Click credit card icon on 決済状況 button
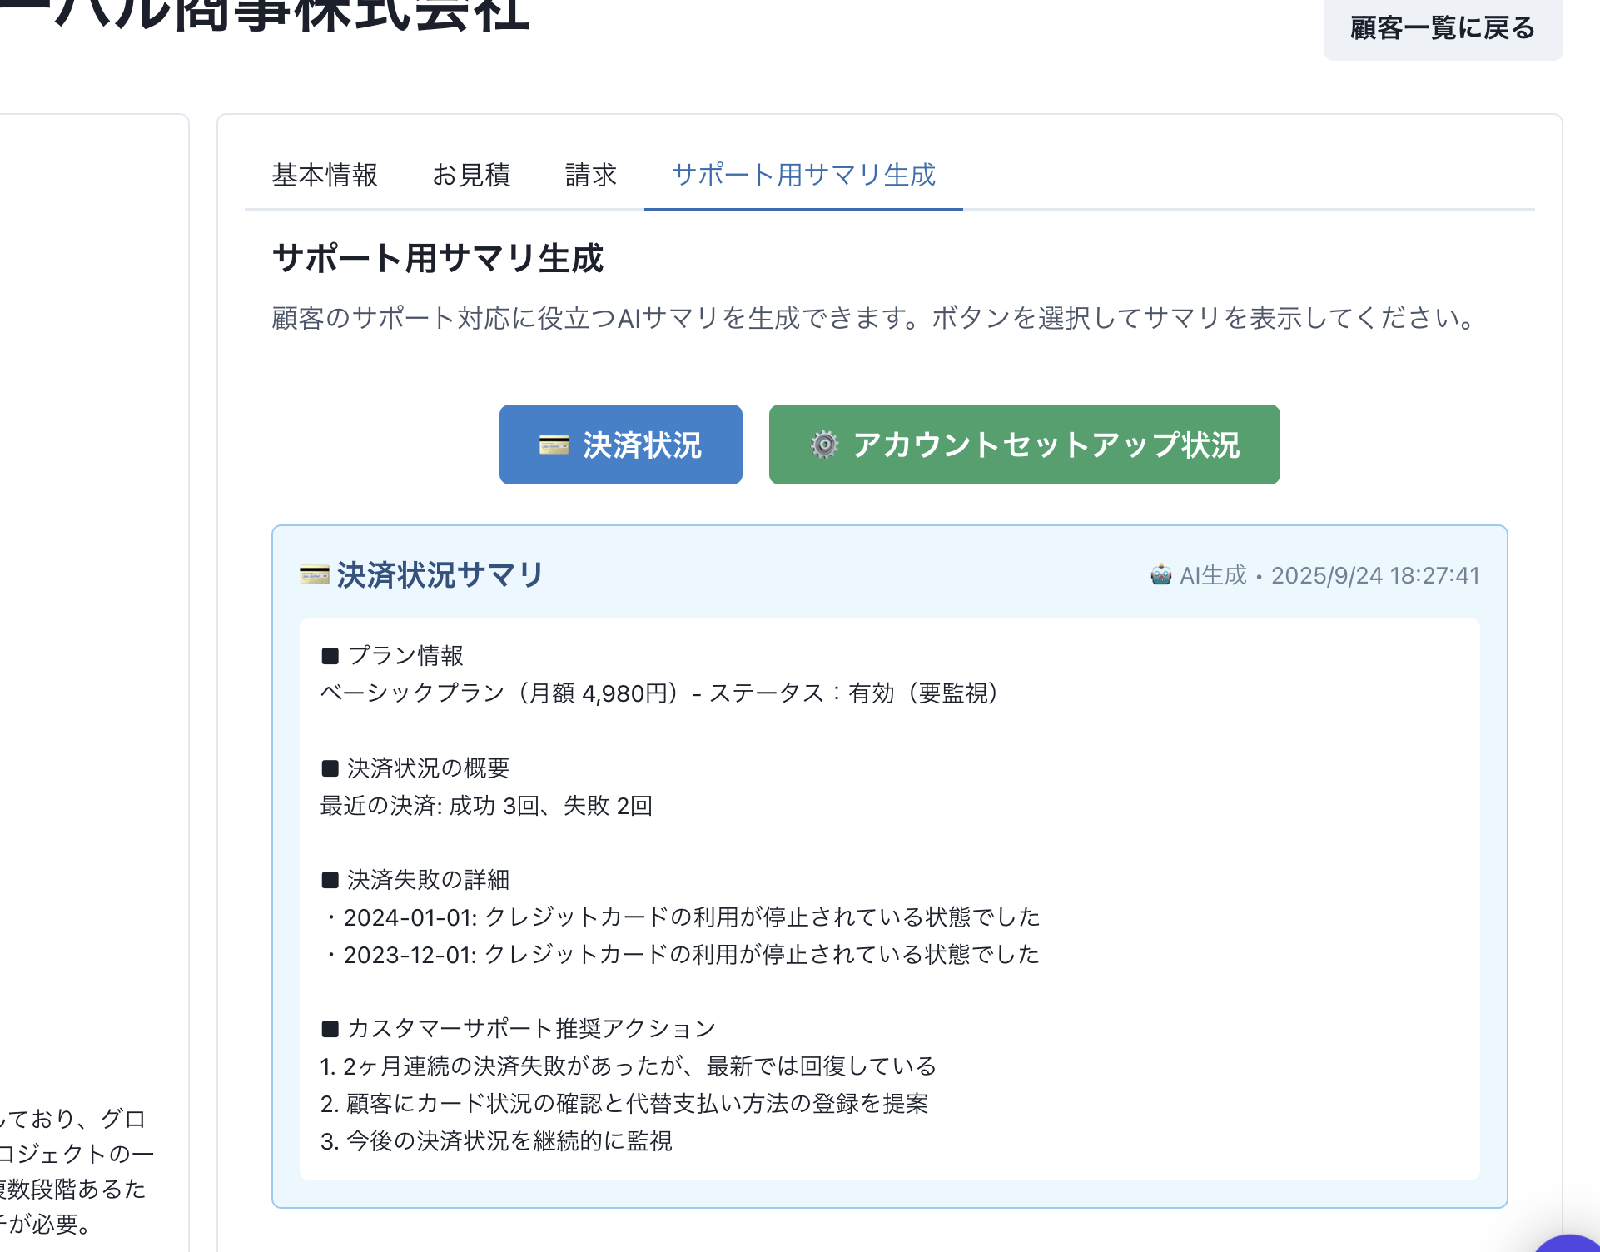The height and width of the screenshot is (1252, 1600). [x=554, y=445]
